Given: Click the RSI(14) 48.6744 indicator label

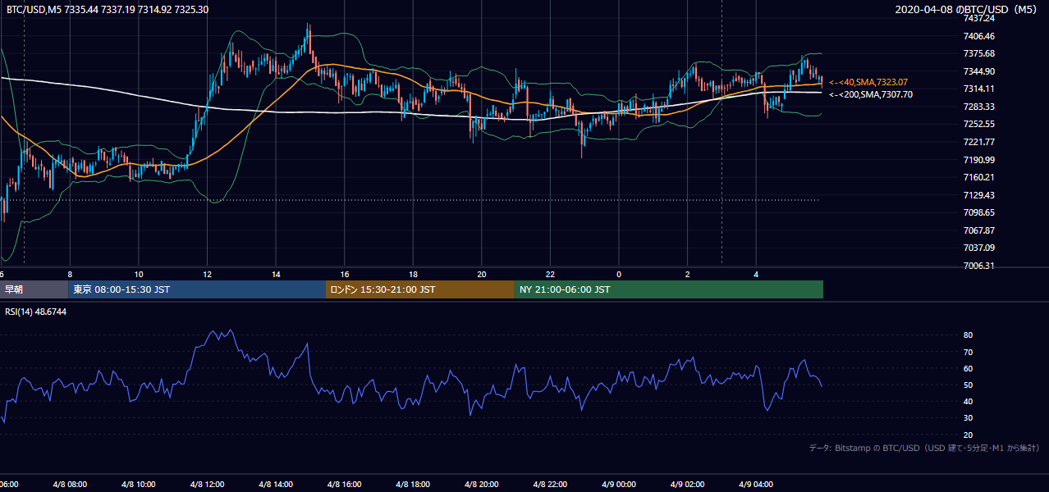Looking at the screenshot, I should pos(36,312).
